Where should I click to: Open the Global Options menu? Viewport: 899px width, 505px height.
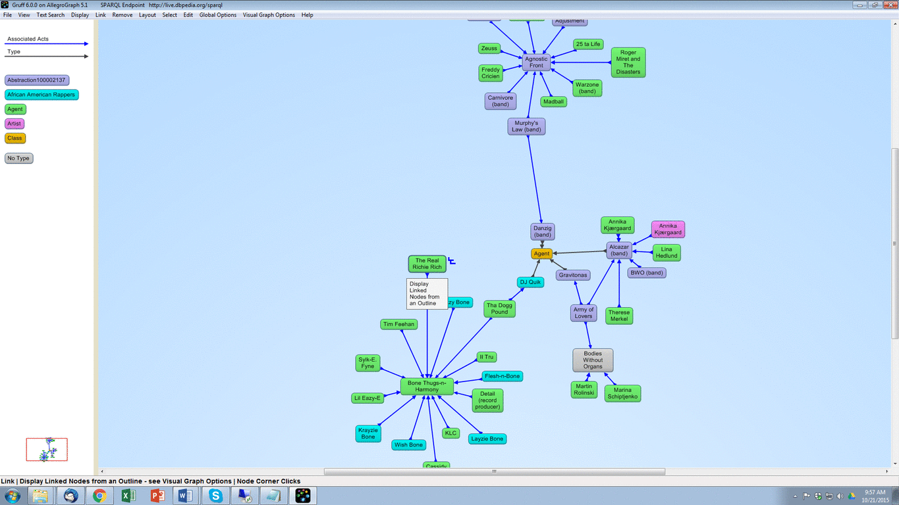pyautogui.click(x=218, y=14)
